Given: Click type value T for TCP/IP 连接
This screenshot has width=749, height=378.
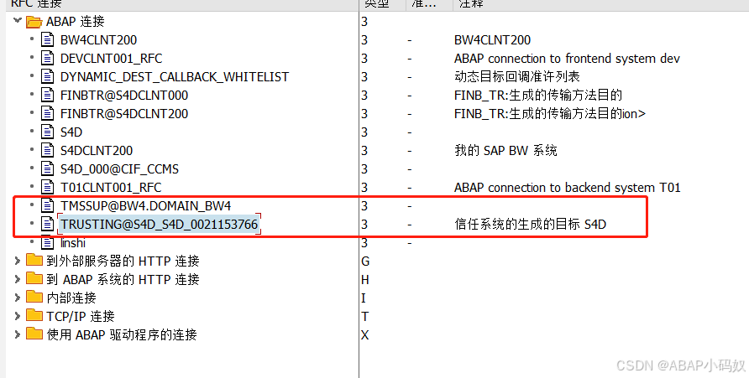Looking at the screenshot, I should click(365, 317).
